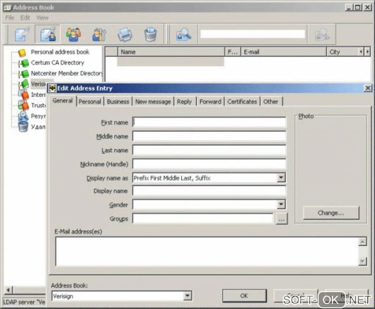Select the Certum CA Directory book icon

(x=24, y=63)
